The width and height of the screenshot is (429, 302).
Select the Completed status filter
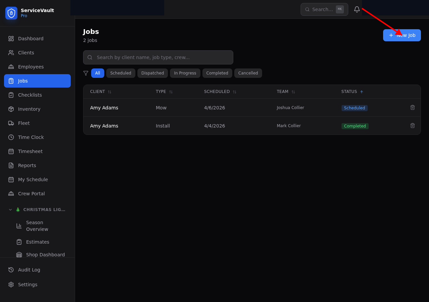click(x=217, y=73)
